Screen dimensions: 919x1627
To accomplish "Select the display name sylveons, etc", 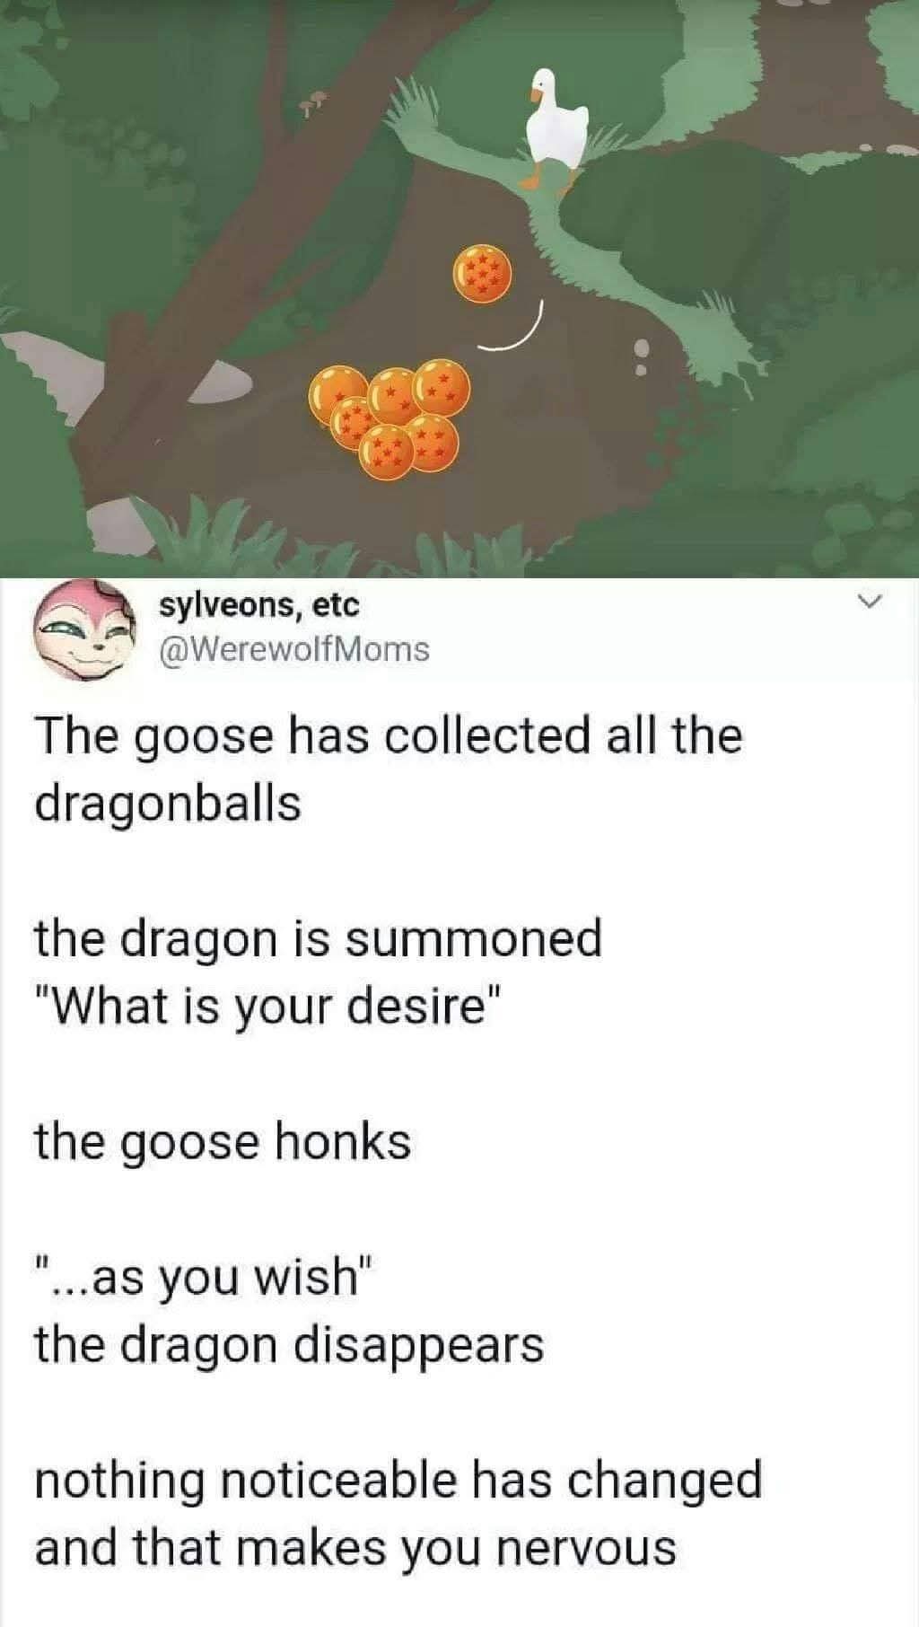I will [259, 606].
